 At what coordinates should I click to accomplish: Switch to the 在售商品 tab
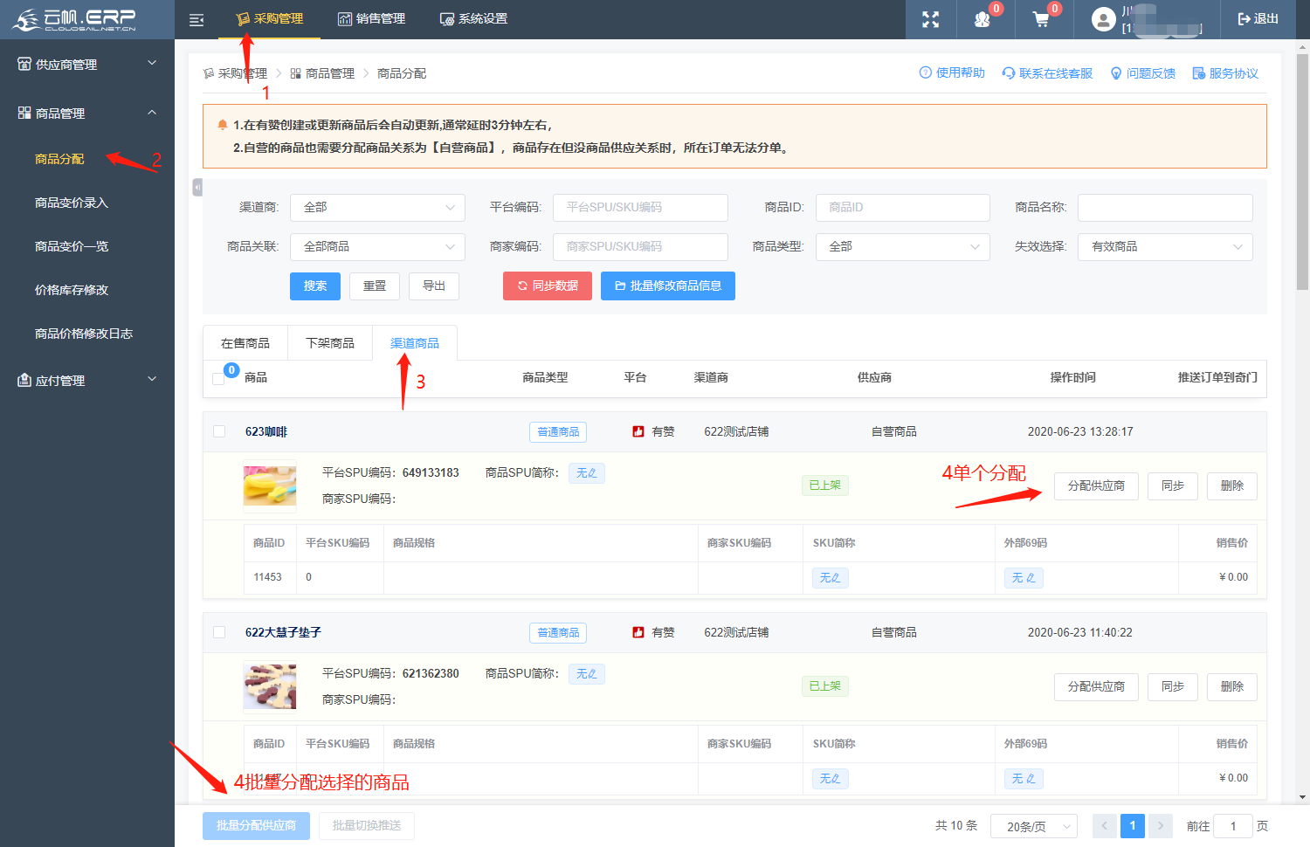tap(245, 343)
